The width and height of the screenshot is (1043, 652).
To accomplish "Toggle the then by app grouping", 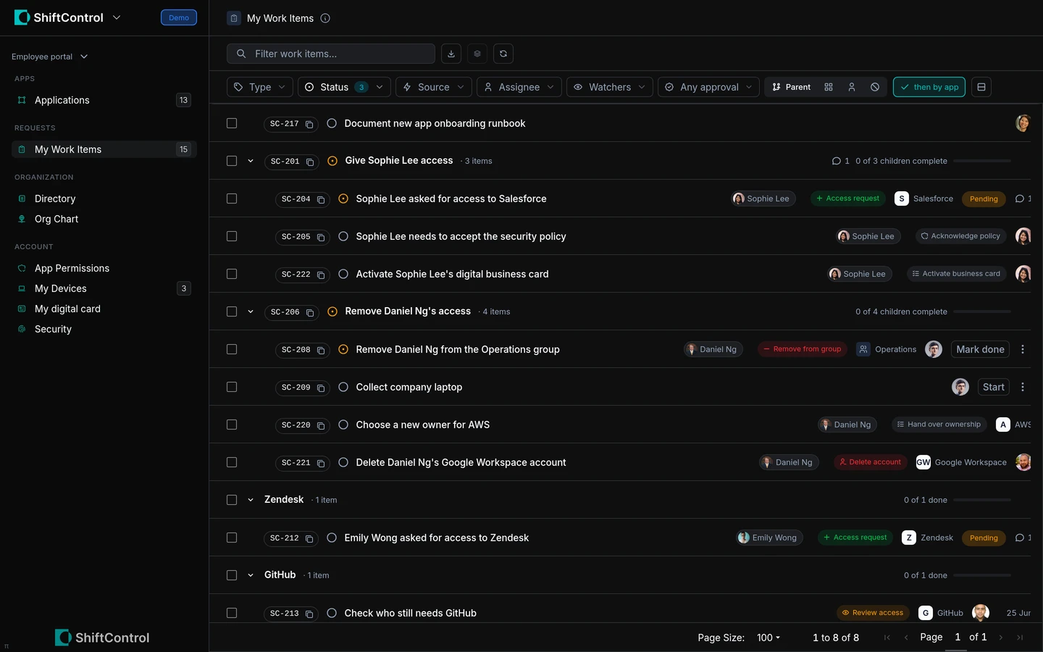I will [x=929, y=87].
